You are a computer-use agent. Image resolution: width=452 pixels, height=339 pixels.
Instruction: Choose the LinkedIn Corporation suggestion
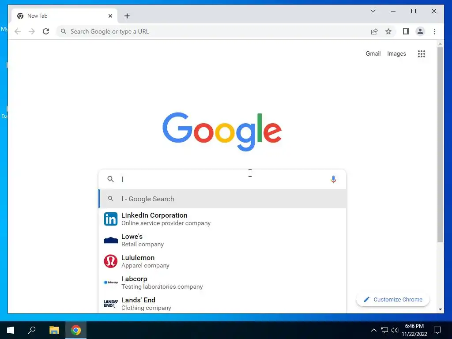tap(222, 219)
